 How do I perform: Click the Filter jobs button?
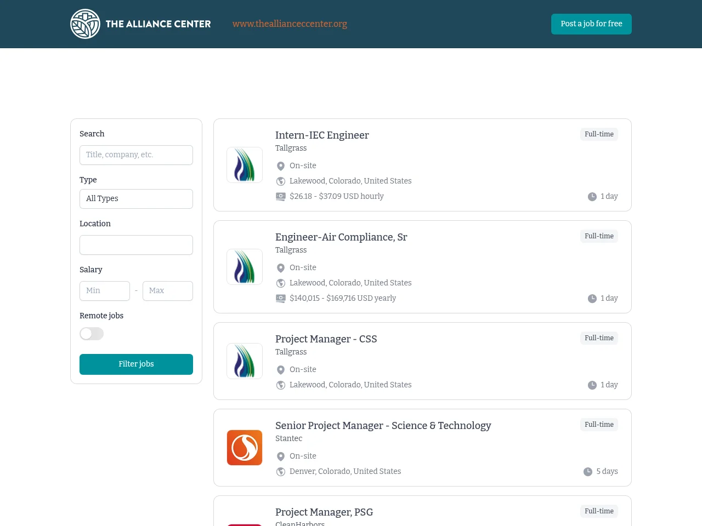pos(136,364)
